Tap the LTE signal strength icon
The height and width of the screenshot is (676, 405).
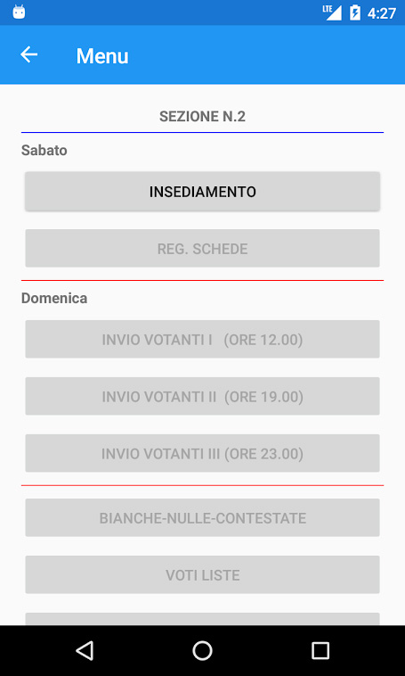(332, 12)
